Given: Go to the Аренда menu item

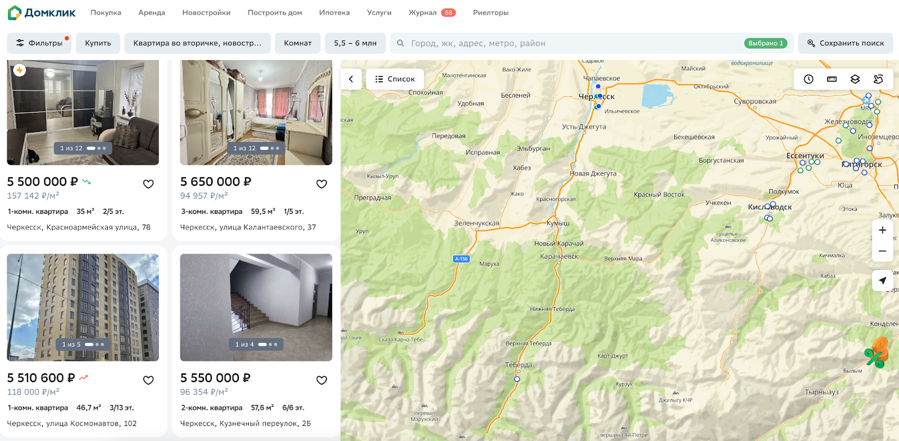Looking at the screenshot, I should [x=152, y=12].
